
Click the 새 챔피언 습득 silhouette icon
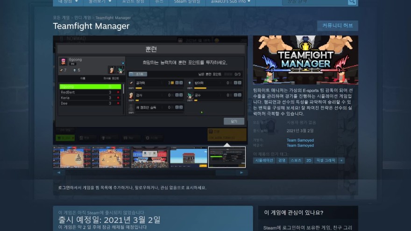click(131, 108)
